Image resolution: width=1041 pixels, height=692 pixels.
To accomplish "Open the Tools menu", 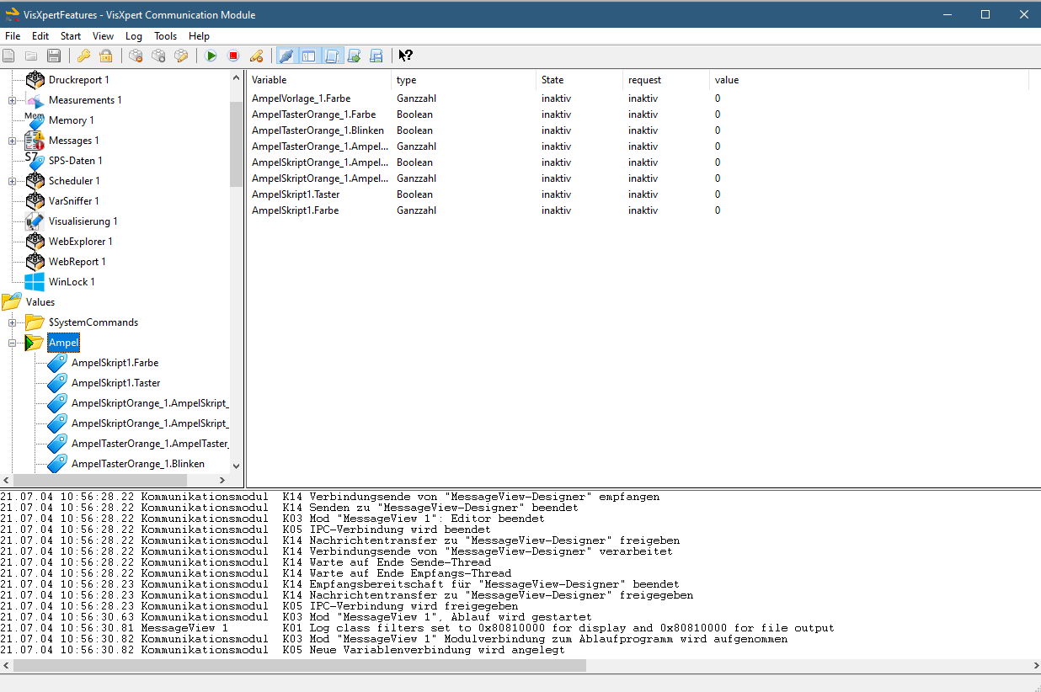I will tap(165, 36).
